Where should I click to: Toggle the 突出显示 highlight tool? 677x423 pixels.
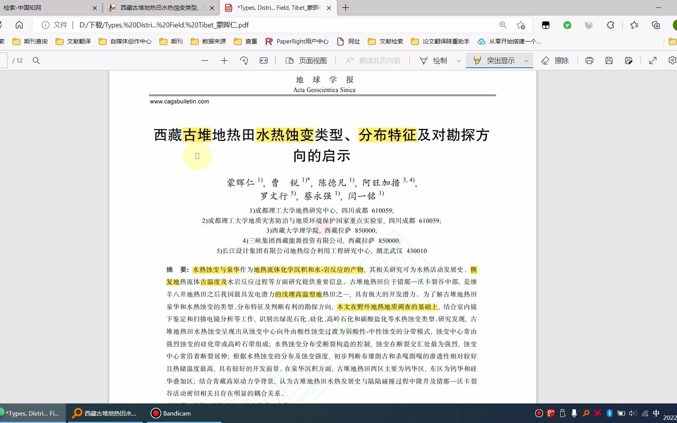pyautogui.click(x=494, y=60)
